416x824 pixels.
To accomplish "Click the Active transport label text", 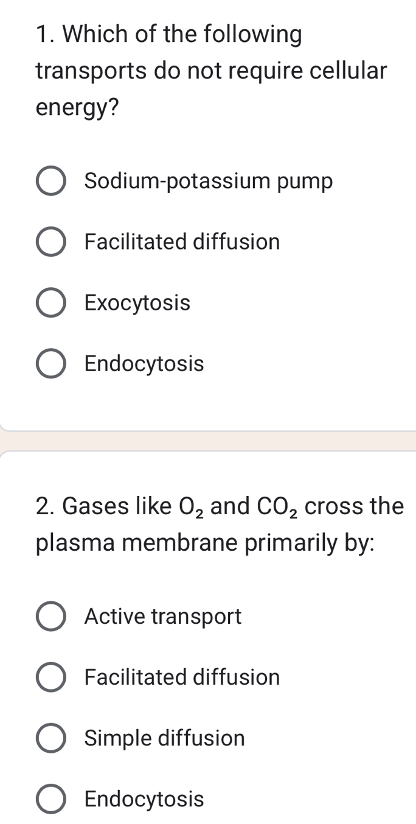I will tap(163, 616).
